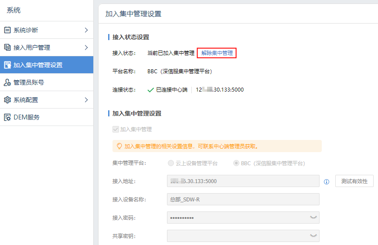Click the DEM服务 sidebar icon
Screen dimensions: 378x245
7,117
